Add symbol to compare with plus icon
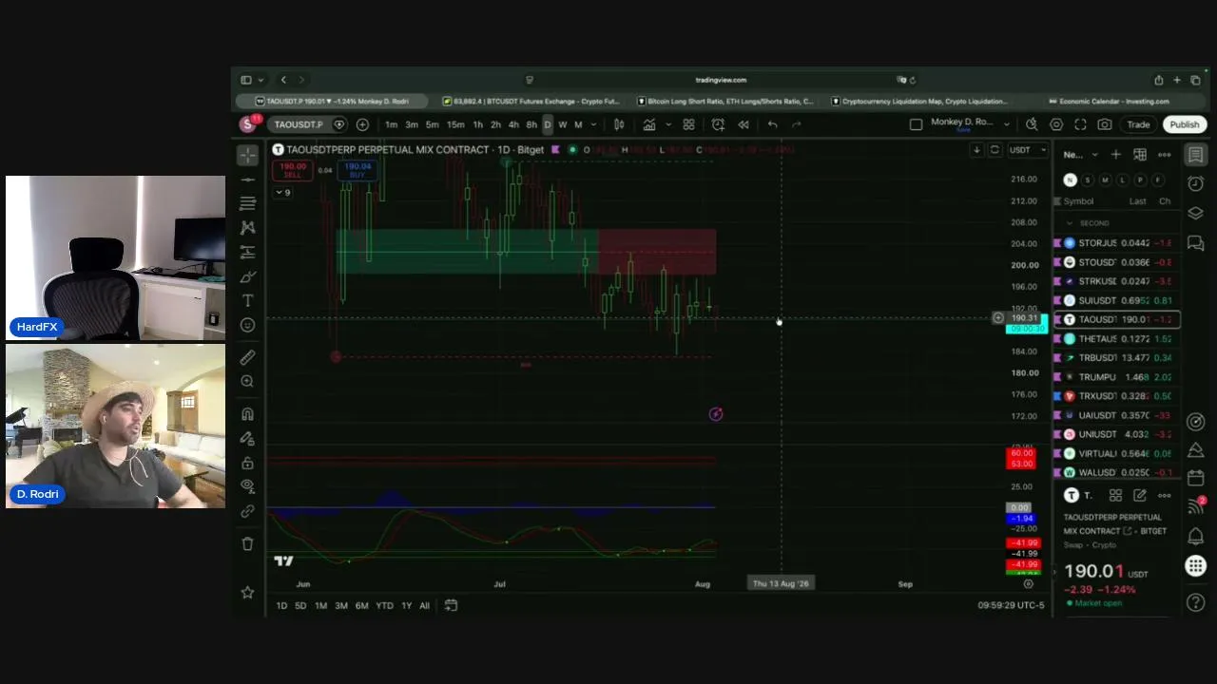The height and width of the screenshot is (684, 1217). pyautogui.click(x=362, y=124)
